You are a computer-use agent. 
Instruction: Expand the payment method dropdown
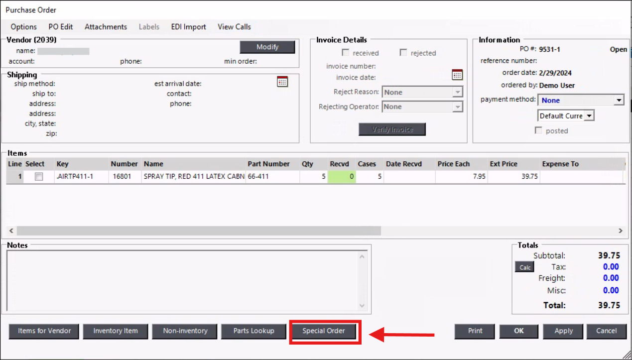(x=619, y=100)
